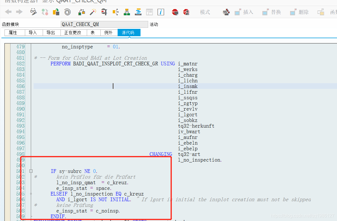This screenshot has height=221, width=337.
Task: Click parameter i_insmk on highlighted line
Action: (188, 86)
